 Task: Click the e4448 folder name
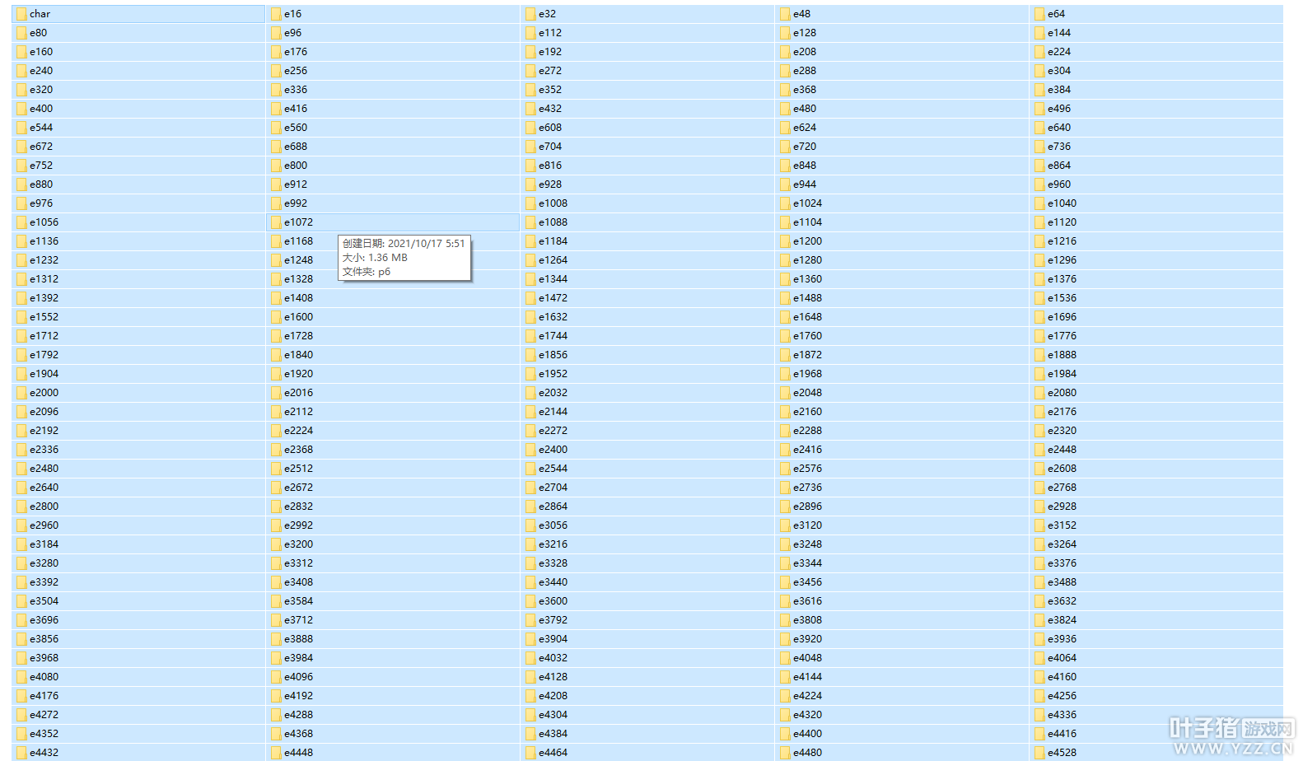298,753
